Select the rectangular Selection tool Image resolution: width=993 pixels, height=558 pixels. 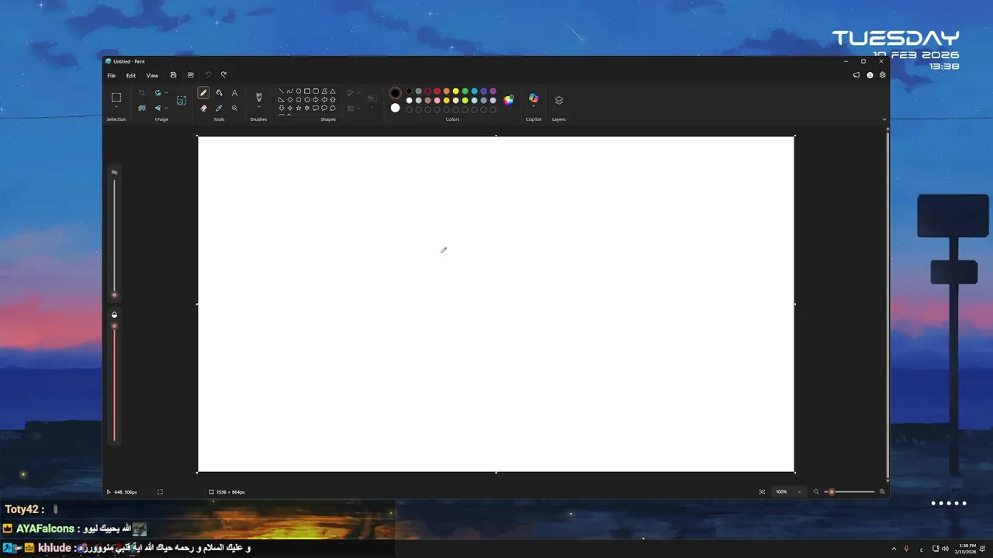[x=116, y=97]
